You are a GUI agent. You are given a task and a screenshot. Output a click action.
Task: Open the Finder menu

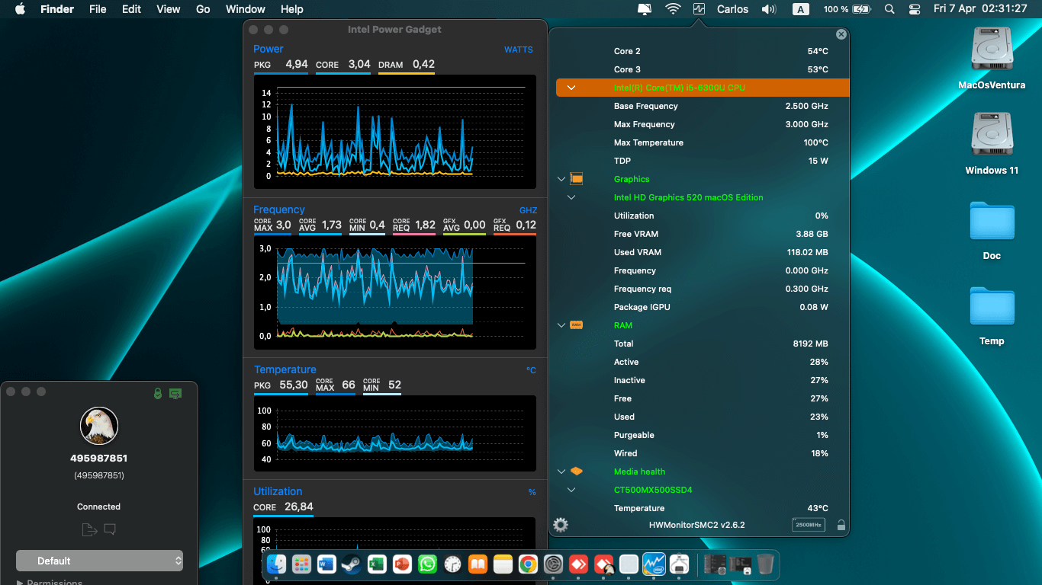57,9
